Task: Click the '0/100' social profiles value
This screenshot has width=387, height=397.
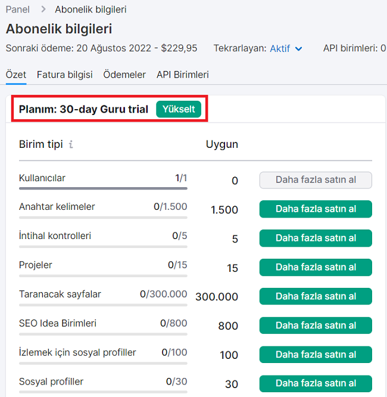Action: click(x=174, y=352)
